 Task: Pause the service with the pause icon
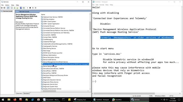33,8
